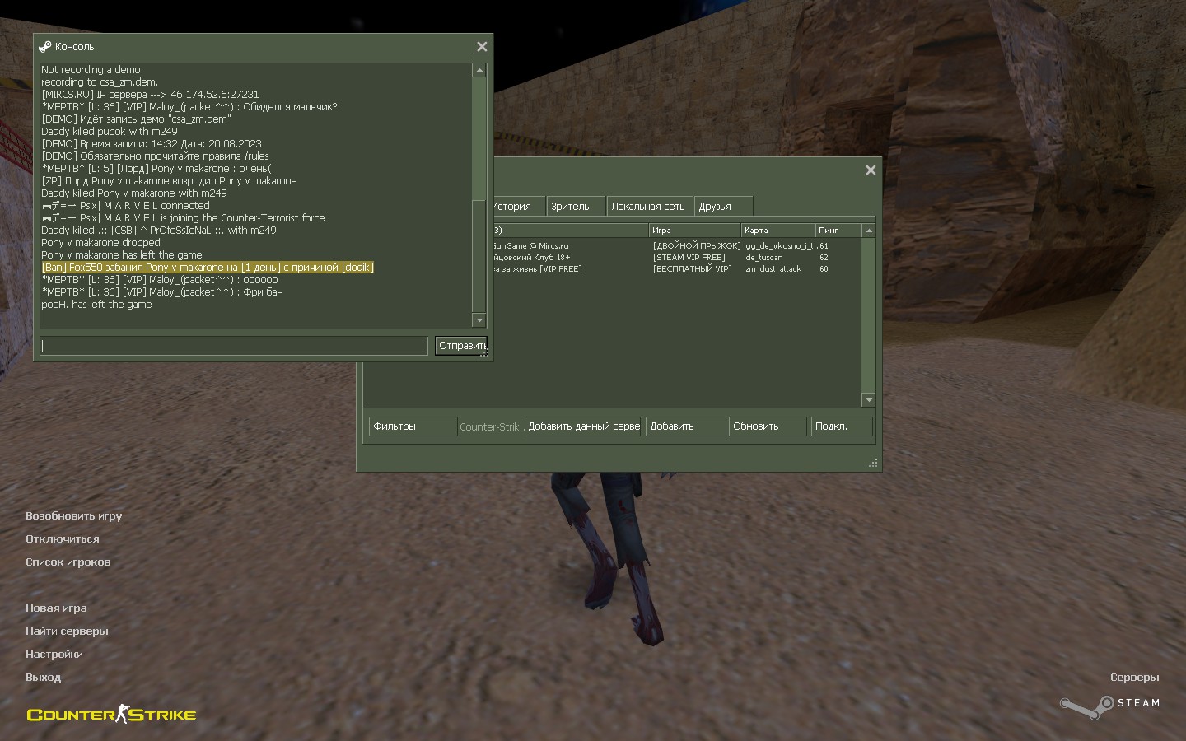Click Добавить данный сервер button
The height and width of the screenshot is (741, 1186).
583,426
